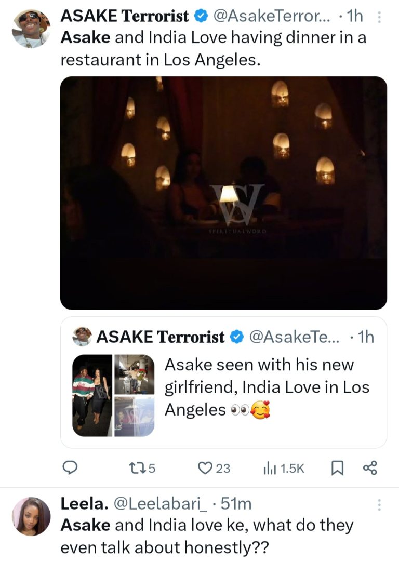Click verified badge in quoted tweet header
Screen dimensions: 399x562
(236, 337)
